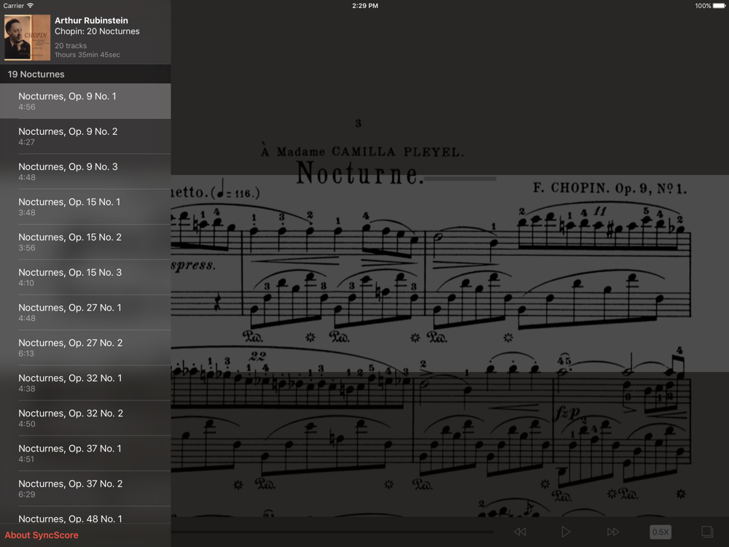Tap the 2:29 PM clock
The height and width of the screenshot is (547, 729).
click(365, 6)
